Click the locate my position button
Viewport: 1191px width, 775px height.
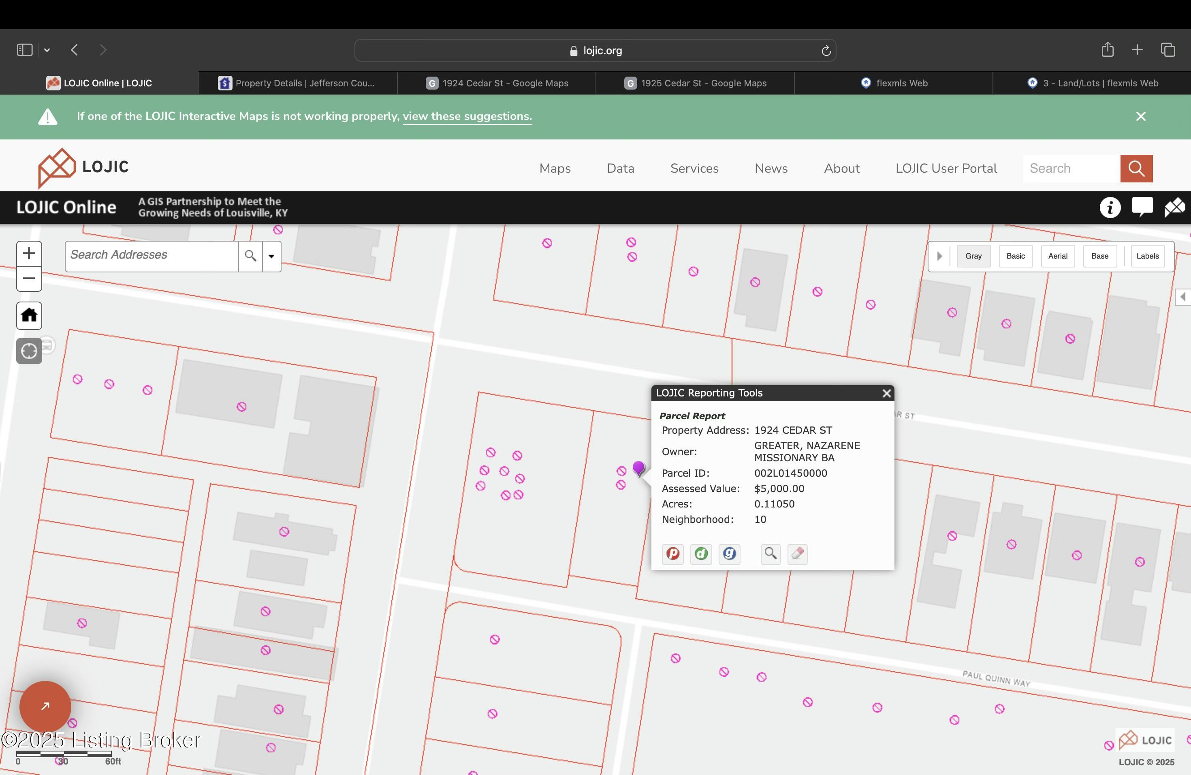click(x=29, y=351)
